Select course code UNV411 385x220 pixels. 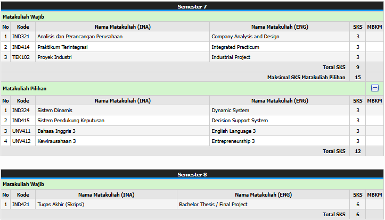click(x=20, y=131)
